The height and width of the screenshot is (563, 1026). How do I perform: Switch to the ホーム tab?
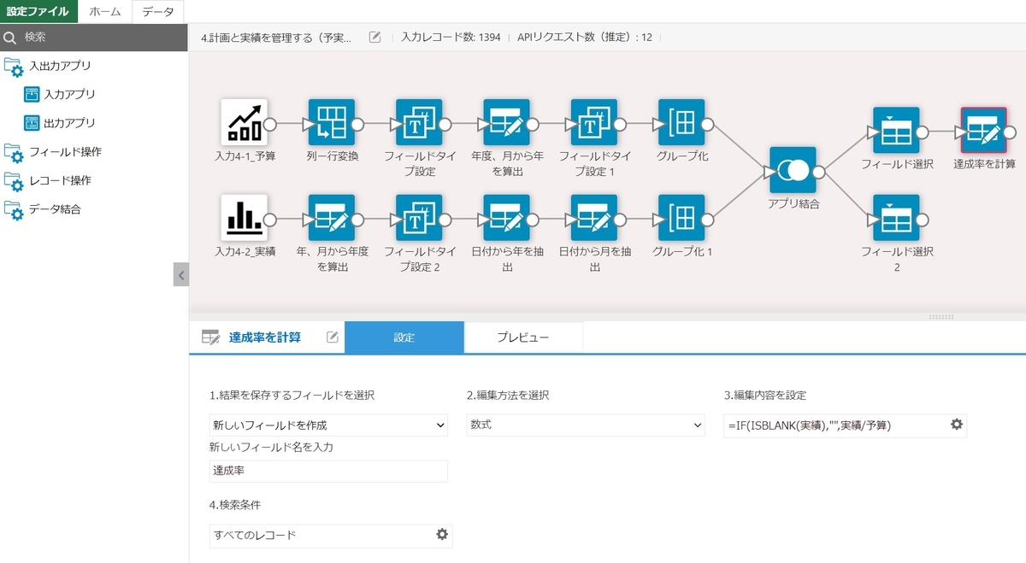[105, 11]
